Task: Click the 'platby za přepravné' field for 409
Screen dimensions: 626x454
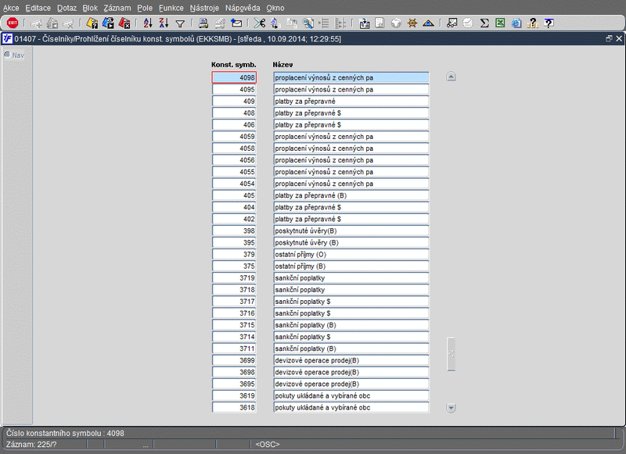Action: click(351, 102)
